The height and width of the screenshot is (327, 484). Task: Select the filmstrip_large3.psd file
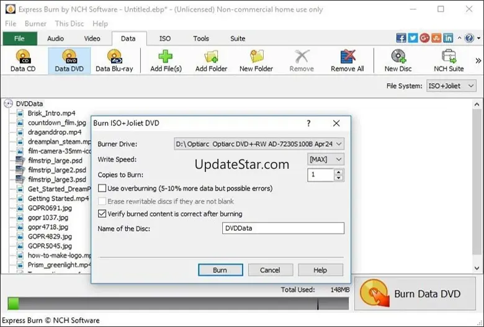[57, 179]
